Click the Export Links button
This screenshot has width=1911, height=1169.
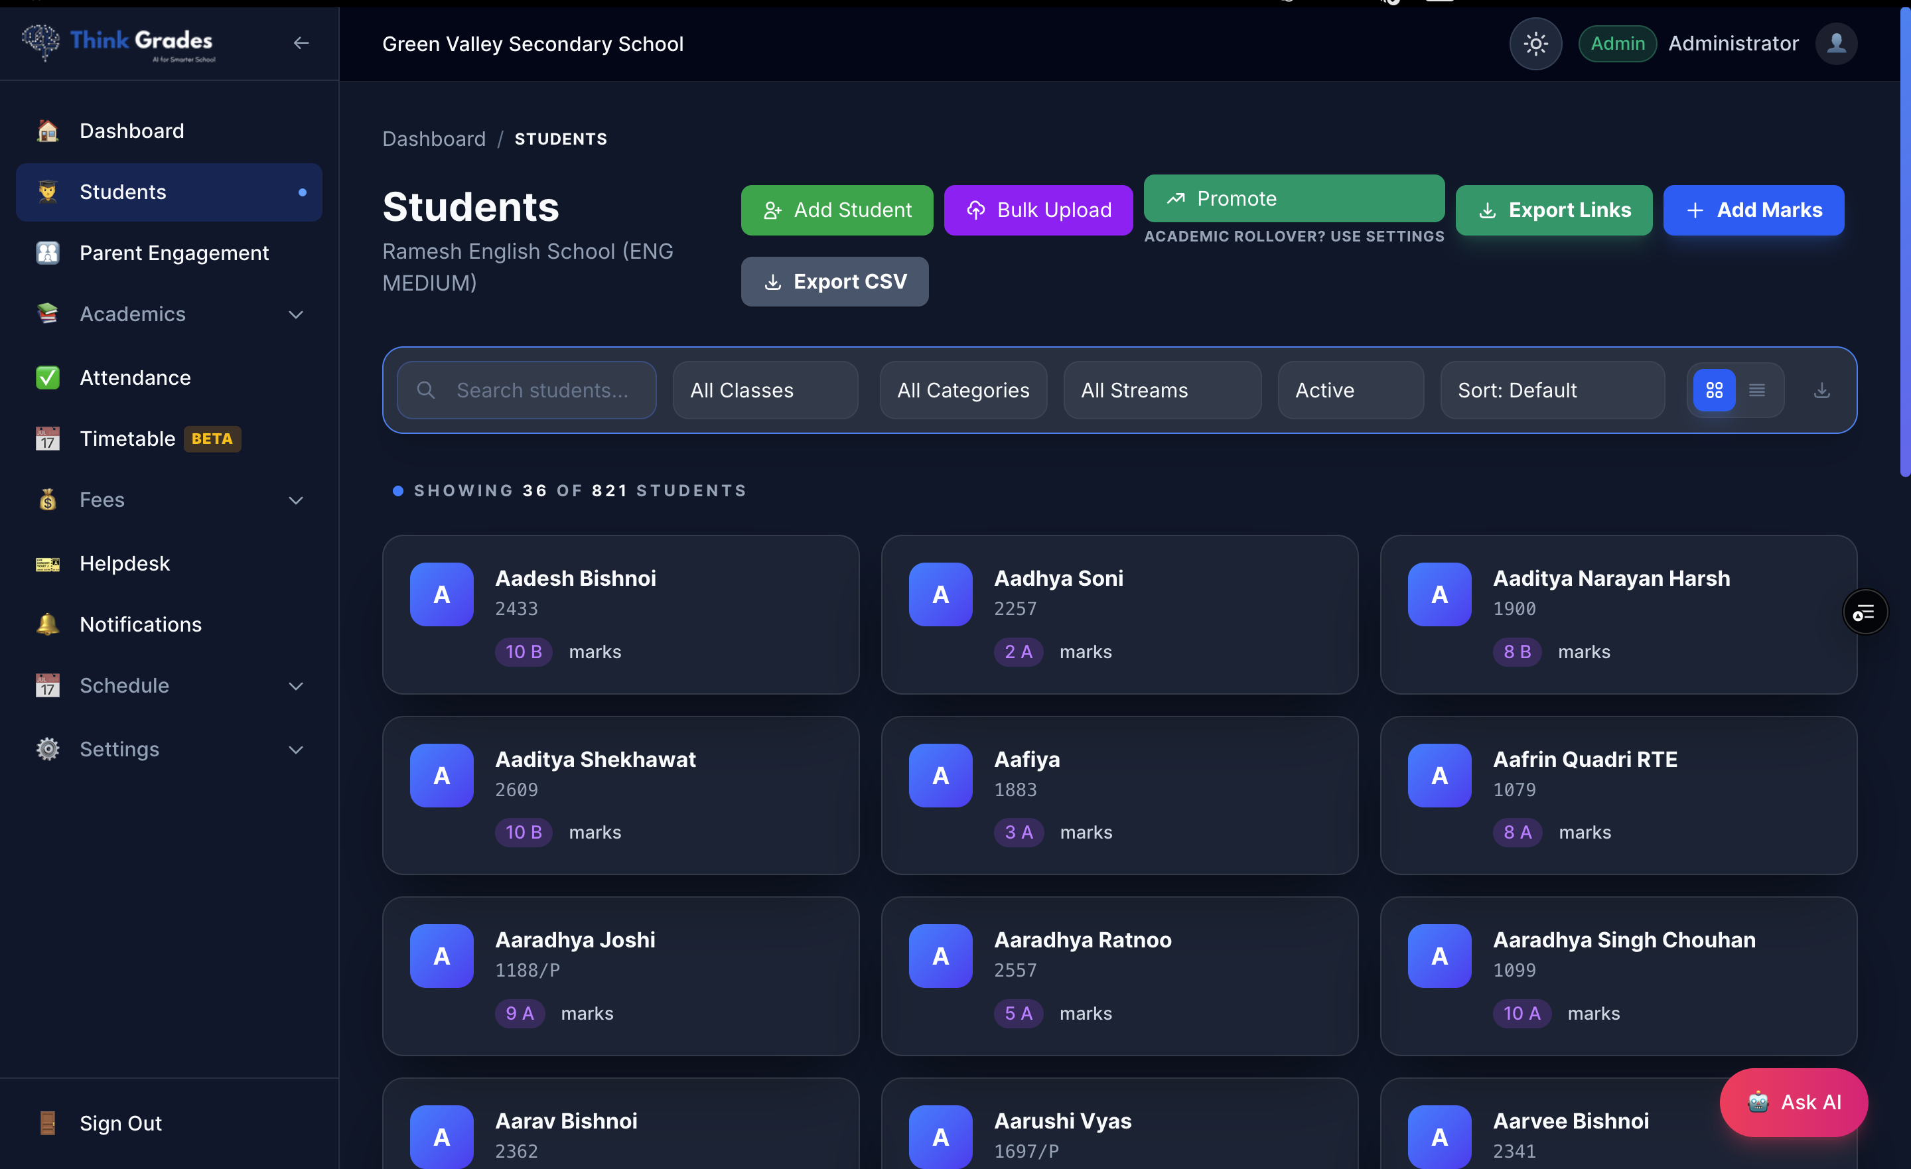1553,210
